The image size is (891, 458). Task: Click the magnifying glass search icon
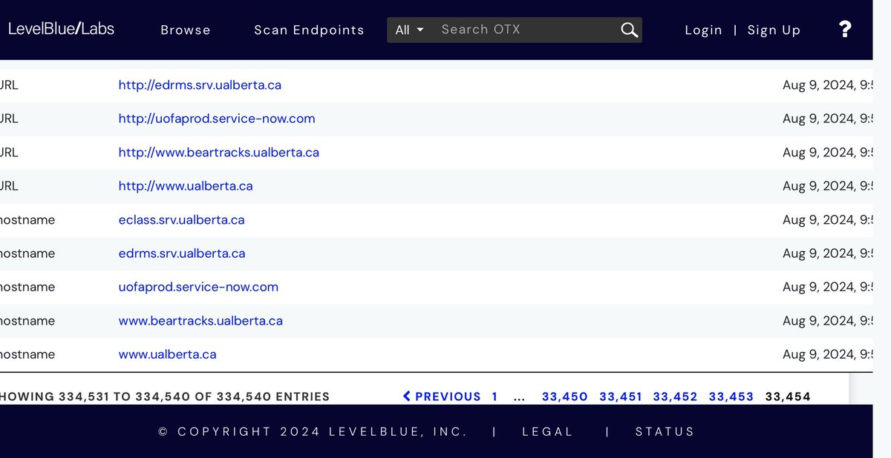click(x=629, y=30)
